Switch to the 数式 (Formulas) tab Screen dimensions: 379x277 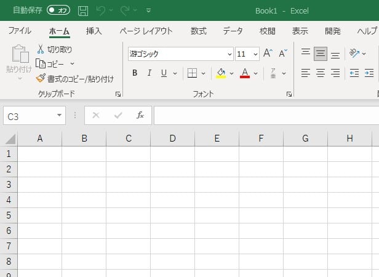(198, 31)
